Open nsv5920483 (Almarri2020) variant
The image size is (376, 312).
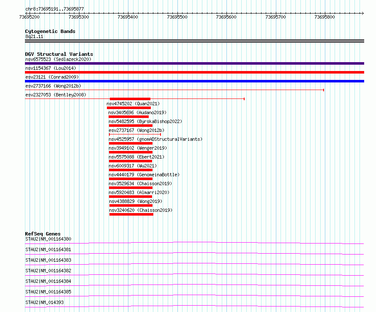click(139, 192)
